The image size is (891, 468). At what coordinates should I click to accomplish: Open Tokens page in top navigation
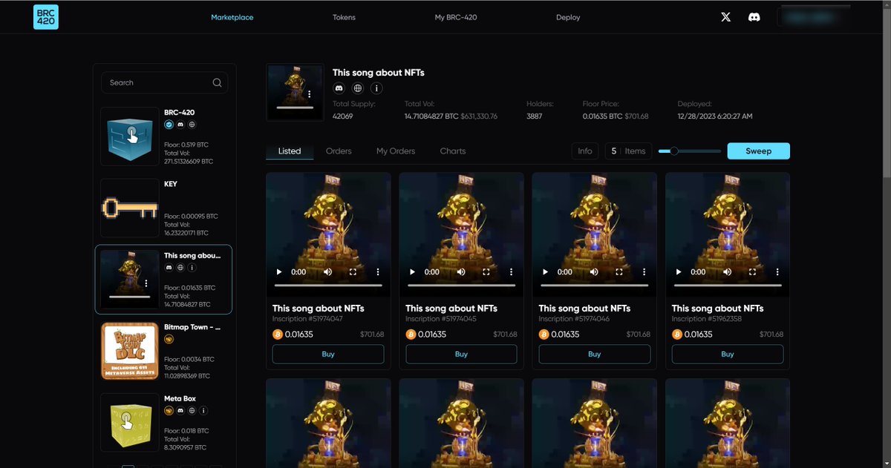tap(344, 17)
